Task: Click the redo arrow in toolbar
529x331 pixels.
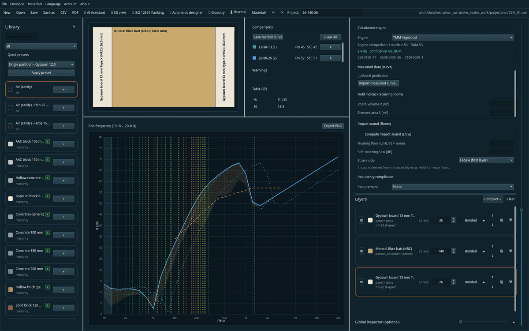Action: pyautogui.click(x=282, y=12)
